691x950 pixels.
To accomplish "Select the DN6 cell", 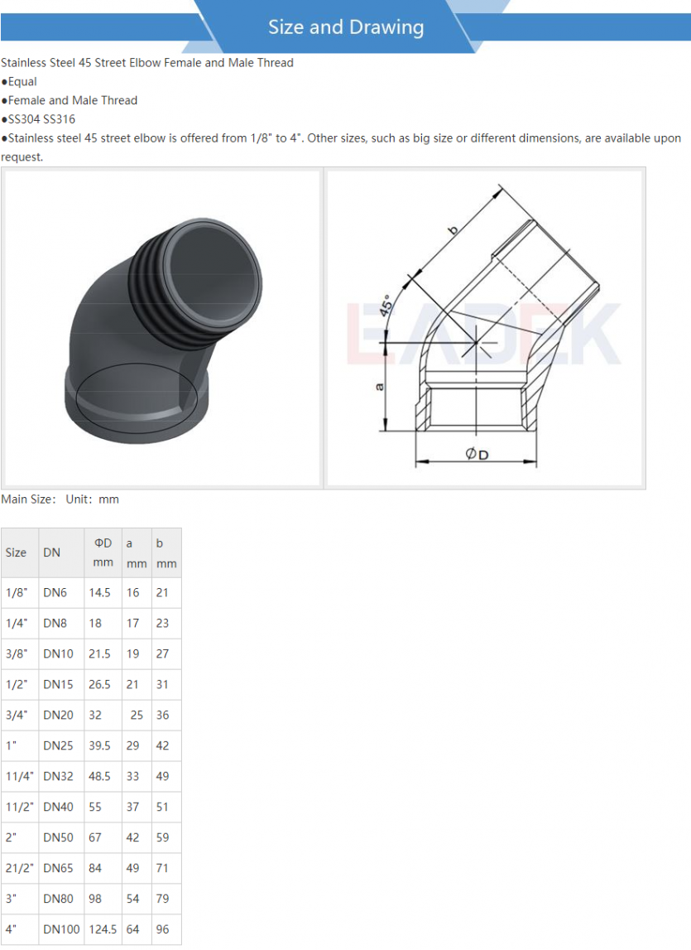I will pyautogui.click(x=61, y=592).
